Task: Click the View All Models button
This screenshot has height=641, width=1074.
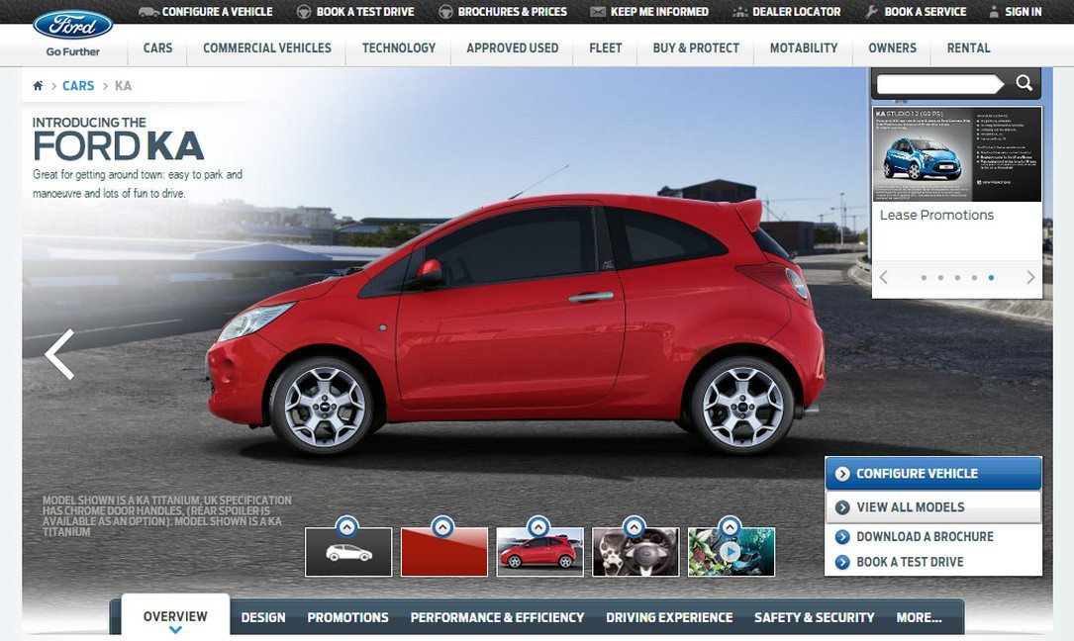Action: point(932,507)
